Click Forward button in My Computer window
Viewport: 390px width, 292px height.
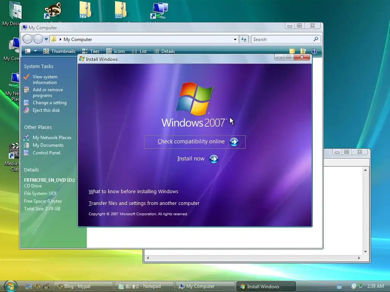tap(38, 39)
